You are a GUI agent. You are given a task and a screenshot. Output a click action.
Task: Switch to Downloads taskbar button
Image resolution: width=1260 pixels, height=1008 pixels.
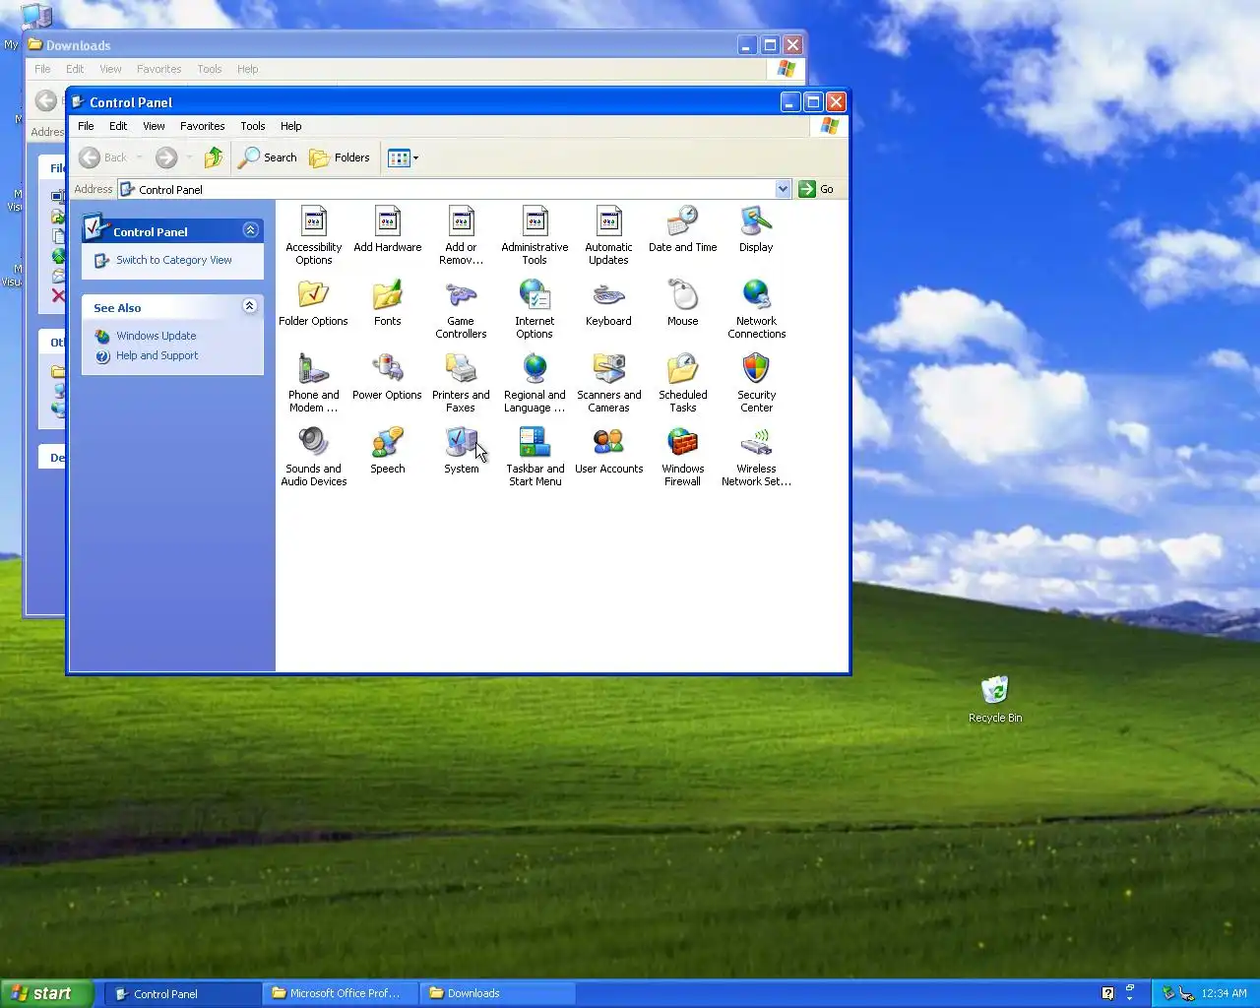click(497, 993)
